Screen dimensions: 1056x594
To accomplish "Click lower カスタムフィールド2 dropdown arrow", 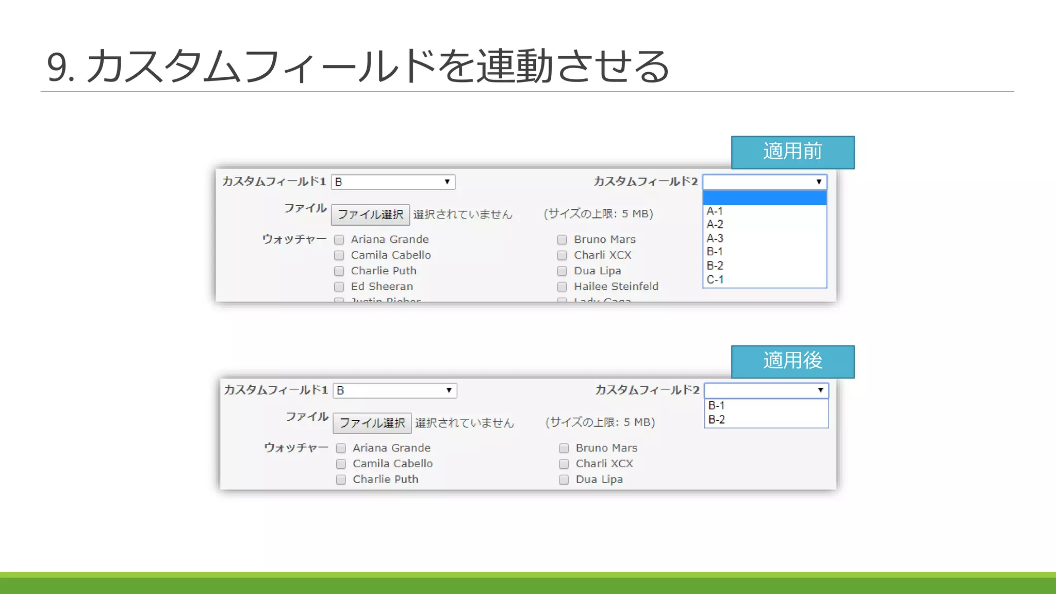I will click(x=820, y=390).
